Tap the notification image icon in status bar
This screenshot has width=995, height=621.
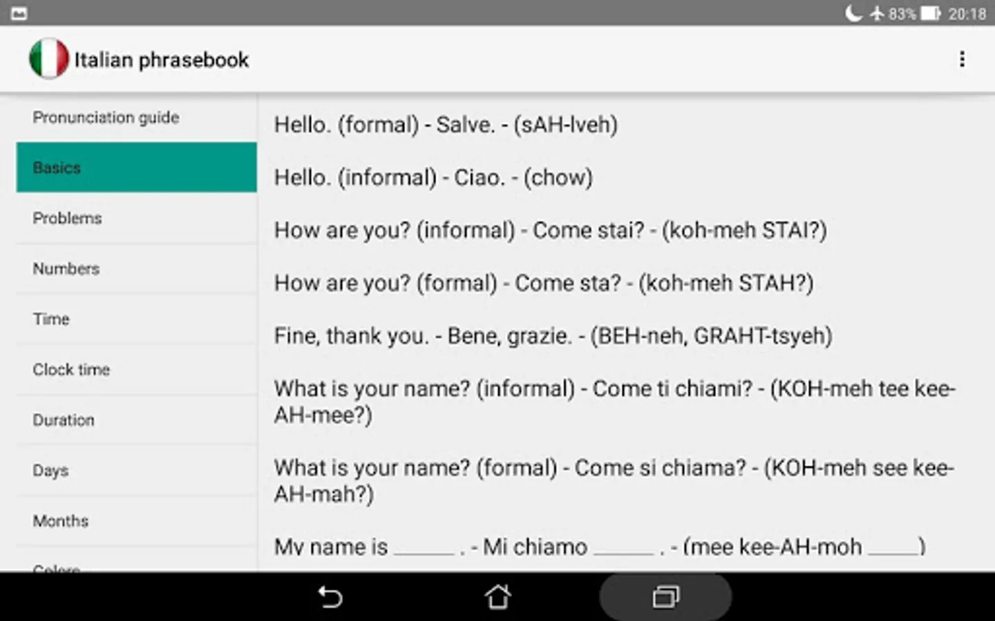(19, 14)
